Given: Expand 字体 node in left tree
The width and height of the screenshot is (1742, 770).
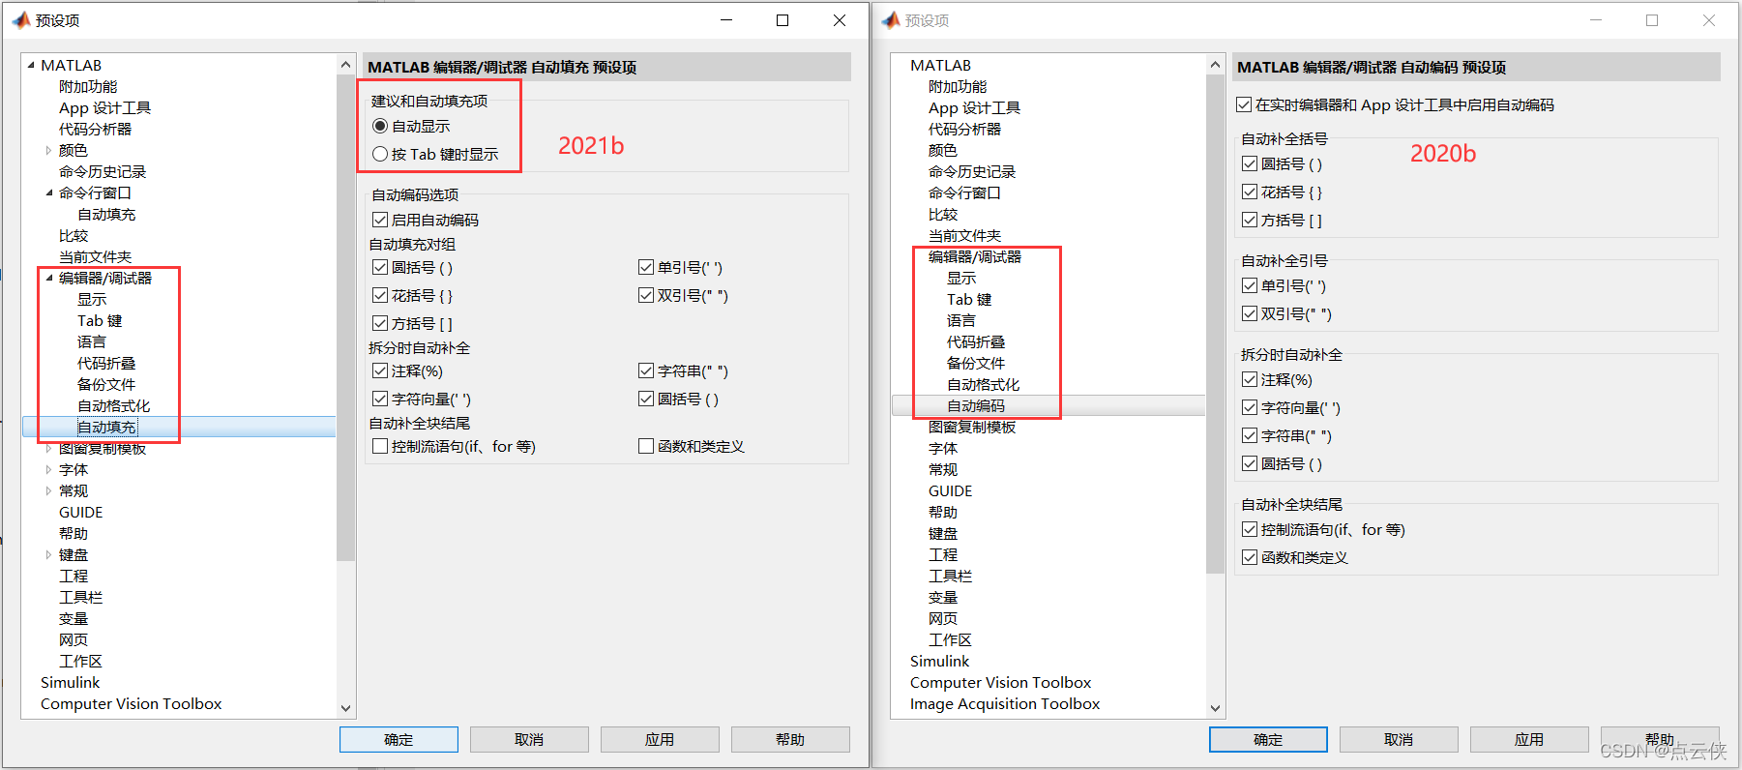Looking at the screenshot, I should pyautogui.click(x=48, y=470).
